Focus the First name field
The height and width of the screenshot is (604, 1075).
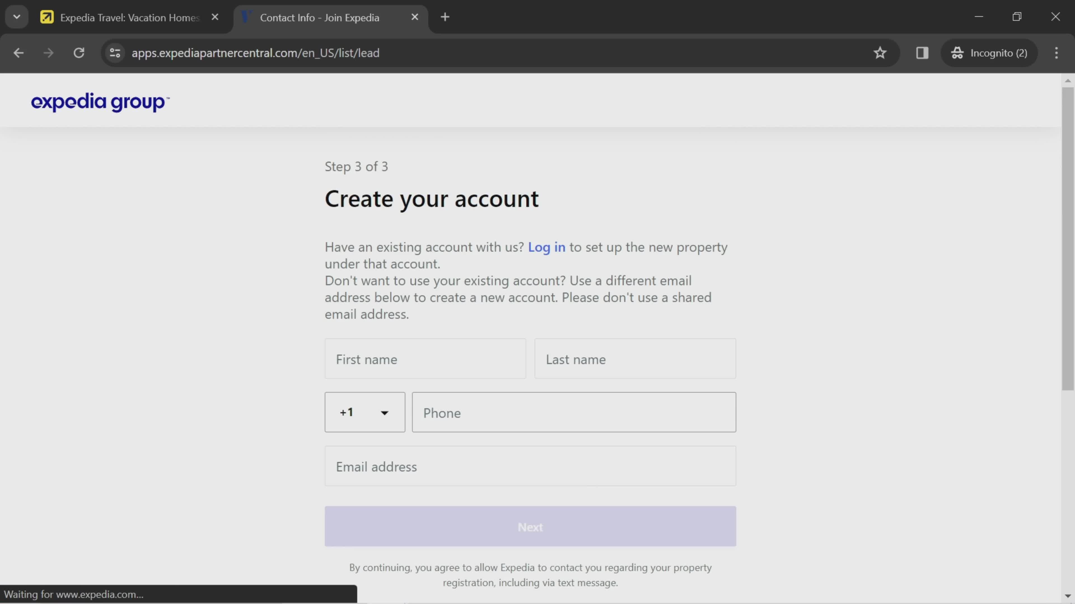click(425, 359)
